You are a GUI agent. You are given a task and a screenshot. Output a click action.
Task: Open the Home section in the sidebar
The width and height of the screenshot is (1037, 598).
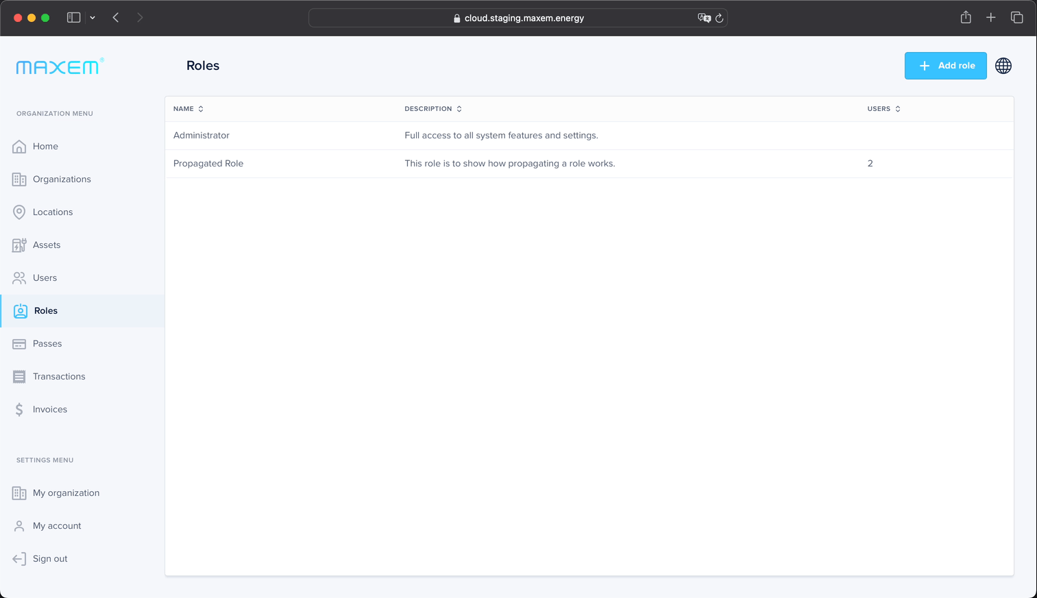[19, 146]
